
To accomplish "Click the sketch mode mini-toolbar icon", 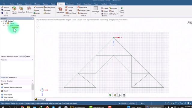I will [x=115, y=95].
